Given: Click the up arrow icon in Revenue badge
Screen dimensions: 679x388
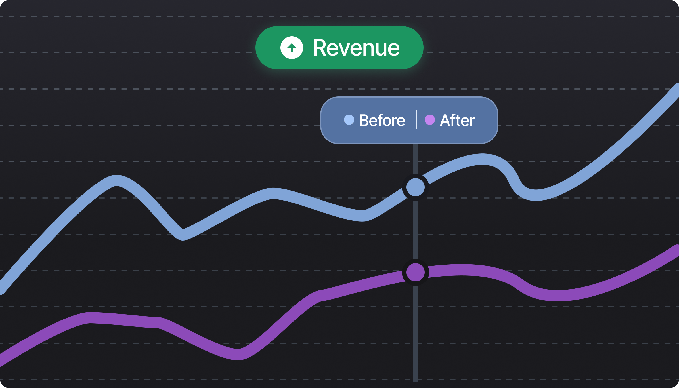Looking at the screenshot, I should click(292, 48).
